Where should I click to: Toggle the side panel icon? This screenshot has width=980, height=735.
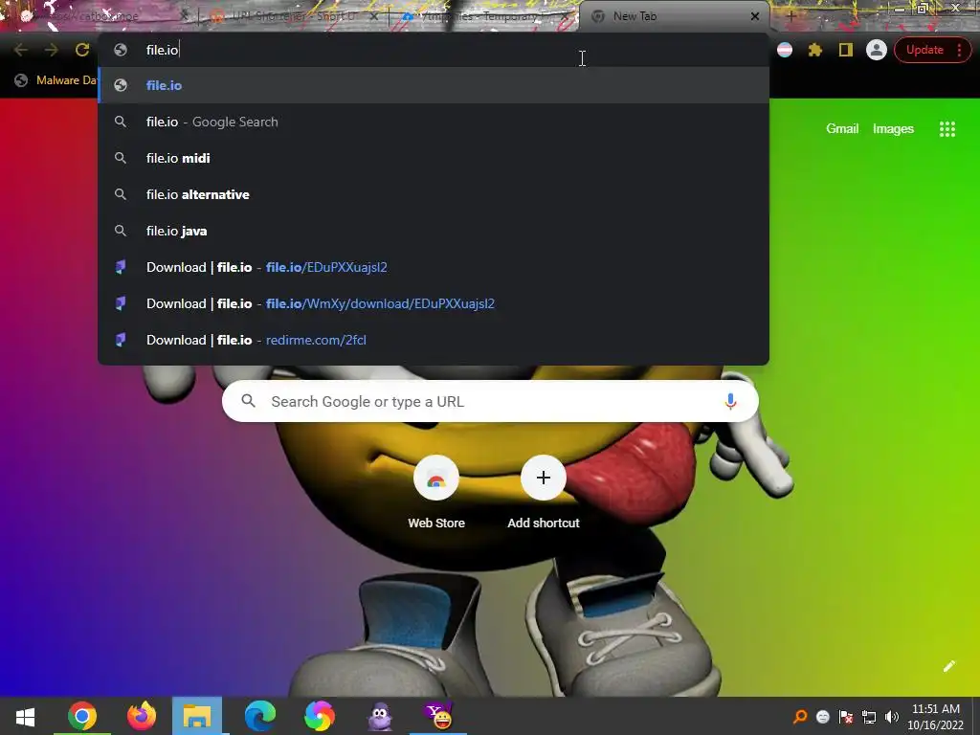coord(846,50)
